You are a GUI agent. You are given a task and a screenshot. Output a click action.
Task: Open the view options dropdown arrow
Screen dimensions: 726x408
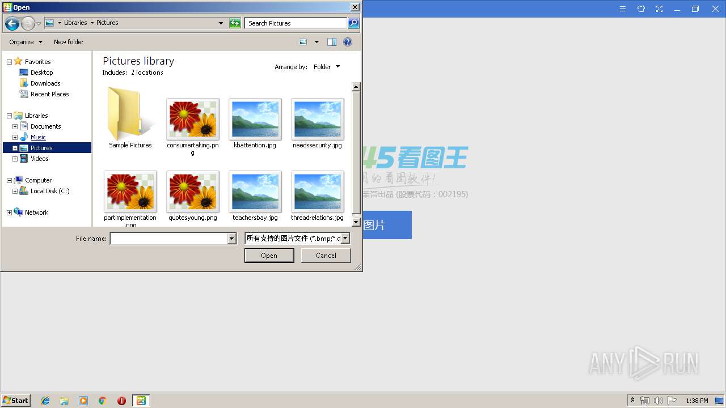tap(316, 42)
